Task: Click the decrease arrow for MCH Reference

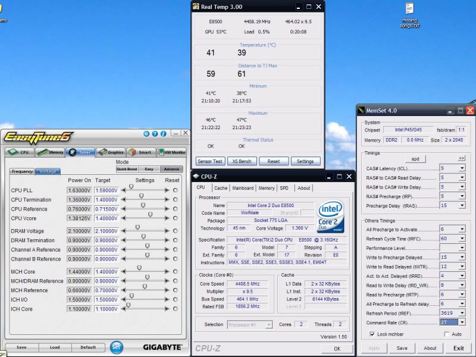Action: [123, 290]
